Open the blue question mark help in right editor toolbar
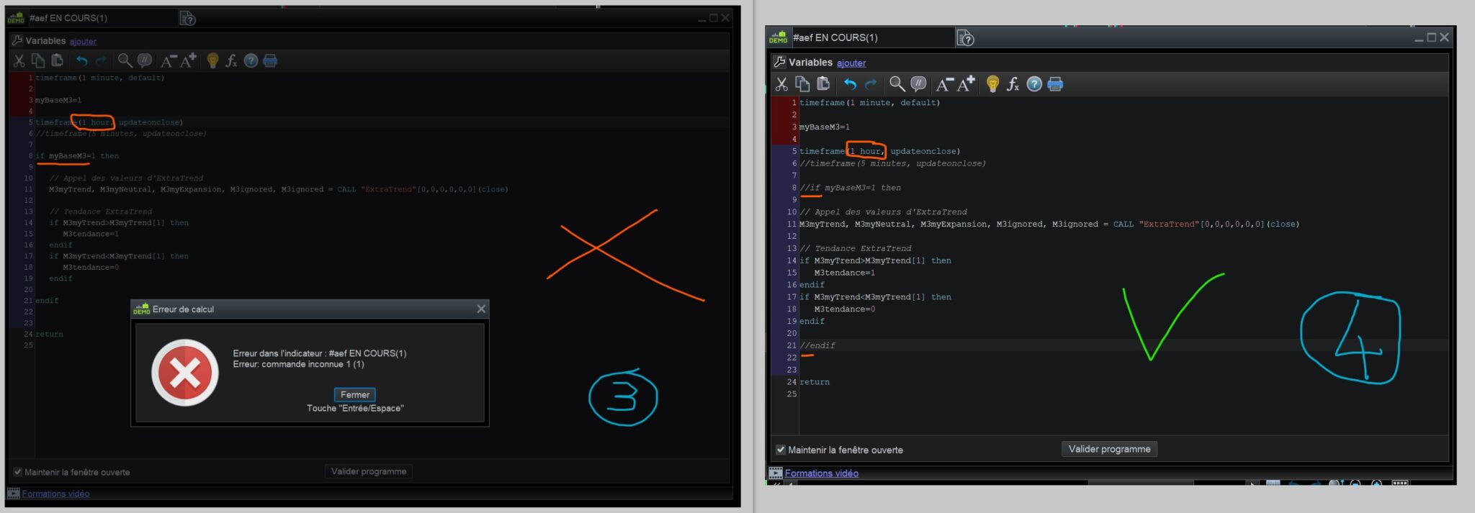This screenshot has height=513, width=1475. click(1034, 84)
